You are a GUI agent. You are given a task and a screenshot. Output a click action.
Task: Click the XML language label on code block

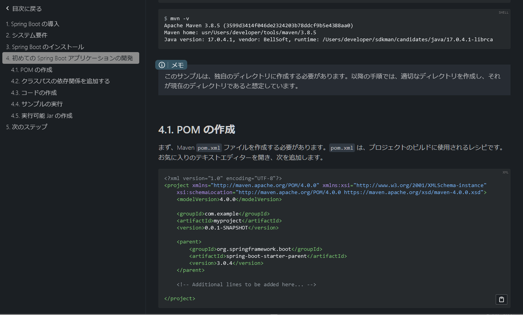(505, 172)
